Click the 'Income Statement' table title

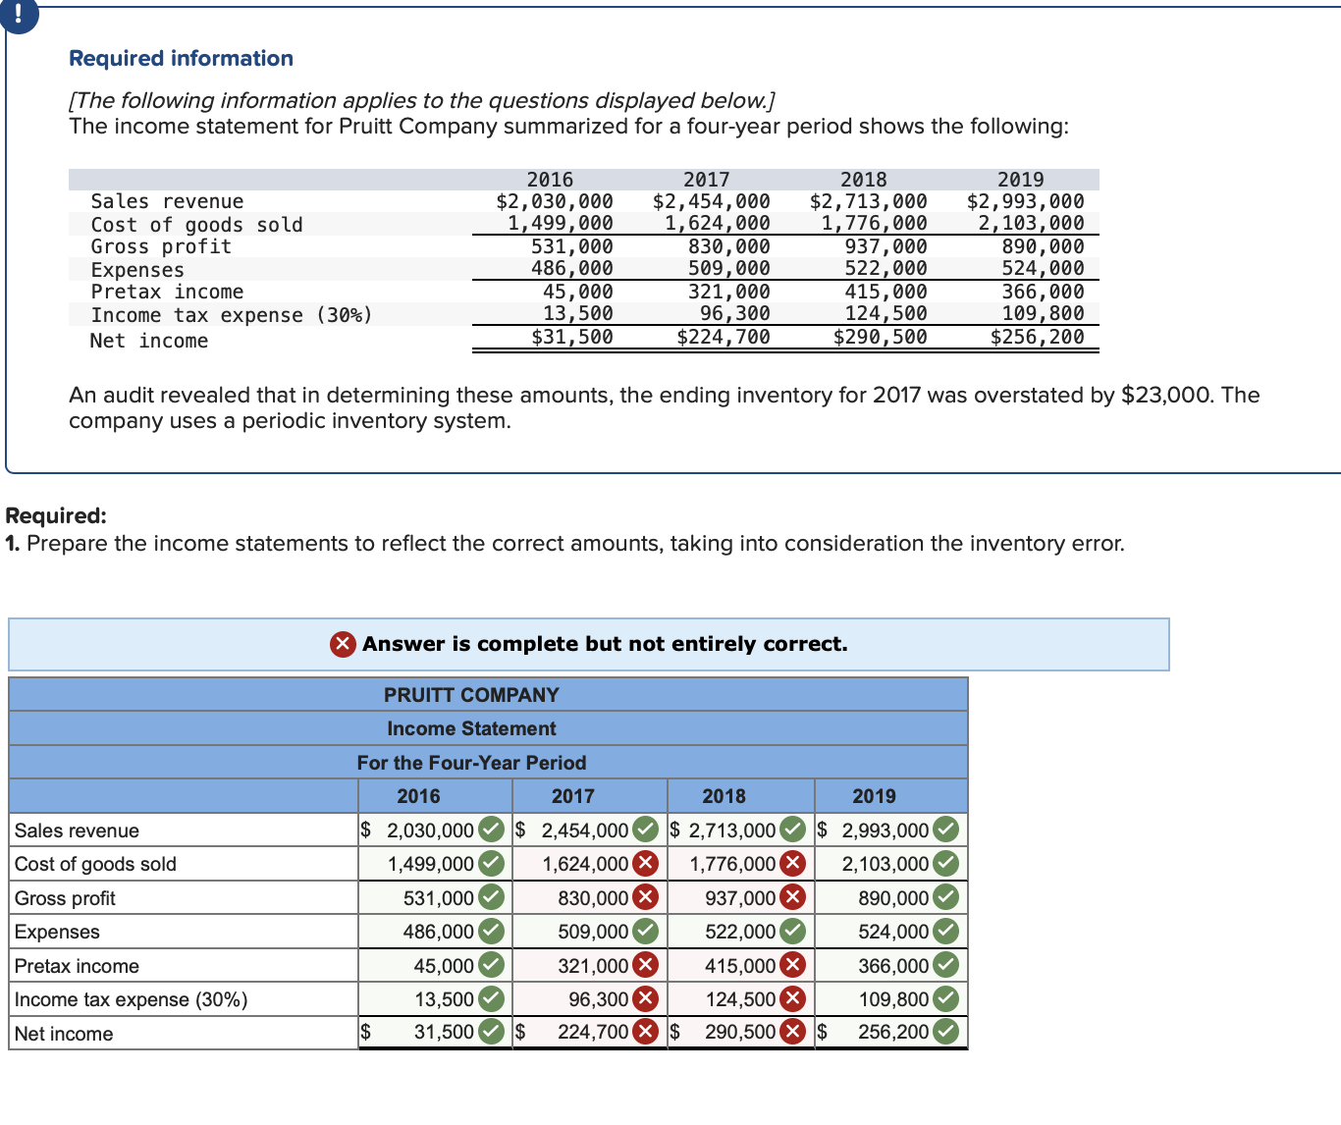point(471,728)
